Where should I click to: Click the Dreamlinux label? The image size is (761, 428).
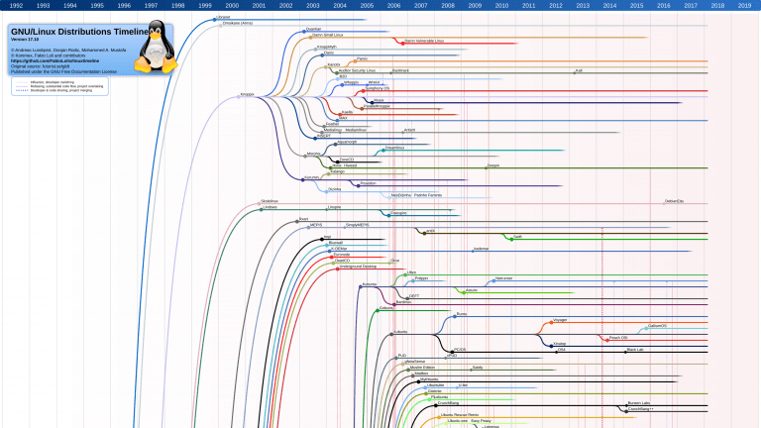click(x=394, y=148)
